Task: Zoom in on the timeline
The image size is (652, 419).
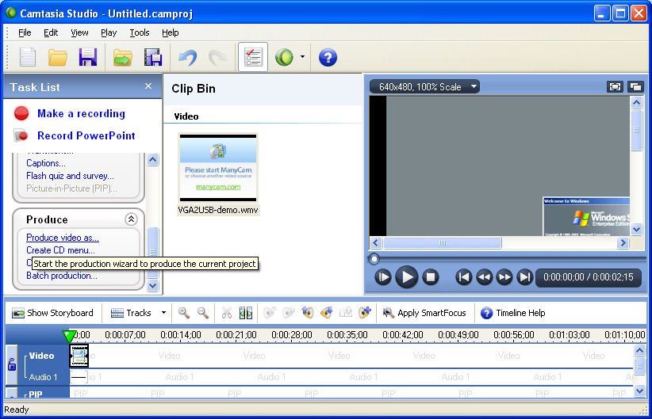Action: pyautogui.click(x=184, y=313)
